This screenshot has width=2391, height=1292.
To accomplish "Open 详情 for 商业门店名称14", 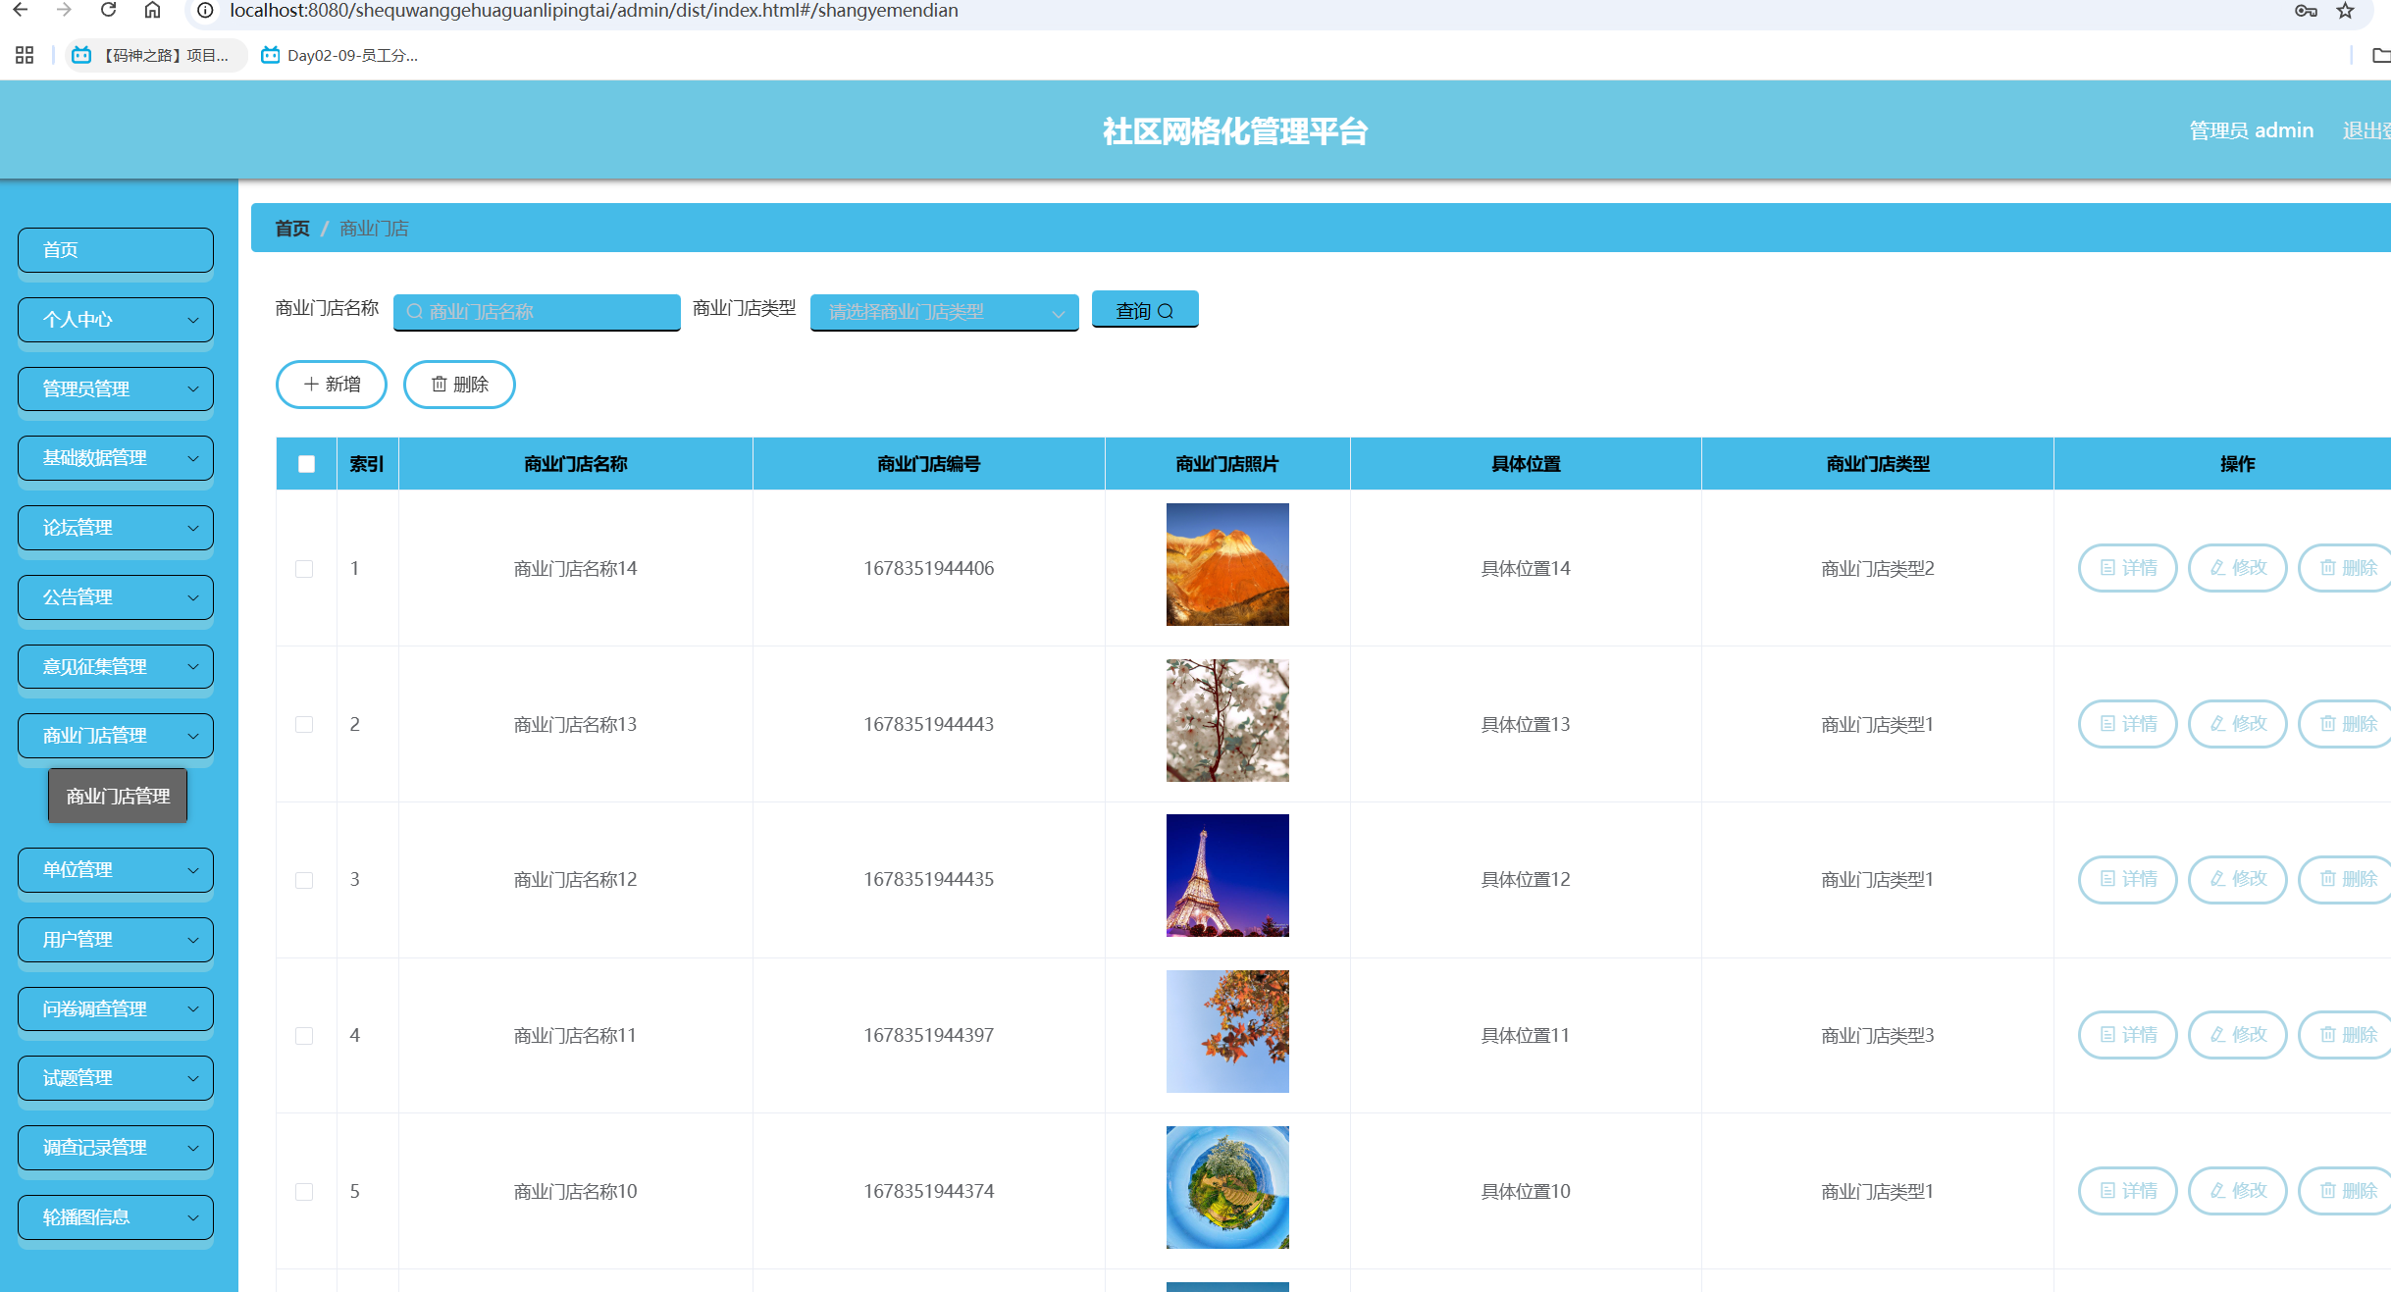I will (2128, 568).
